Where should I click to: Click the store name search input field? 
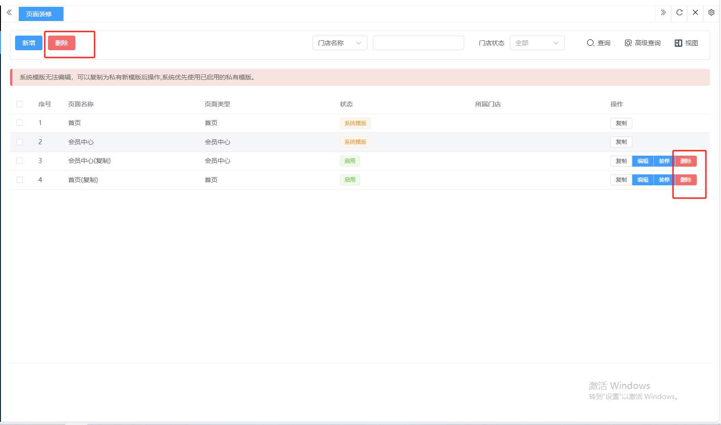[418, 43]
